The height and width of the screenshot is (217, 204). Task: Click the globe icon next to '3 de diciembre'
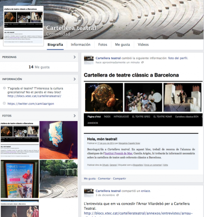pyautogui.click(x=118, y=195)
